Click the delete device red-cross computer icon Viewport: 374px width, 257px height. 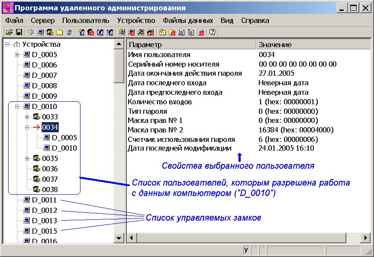pyautogui.click(x=132, y=32)
